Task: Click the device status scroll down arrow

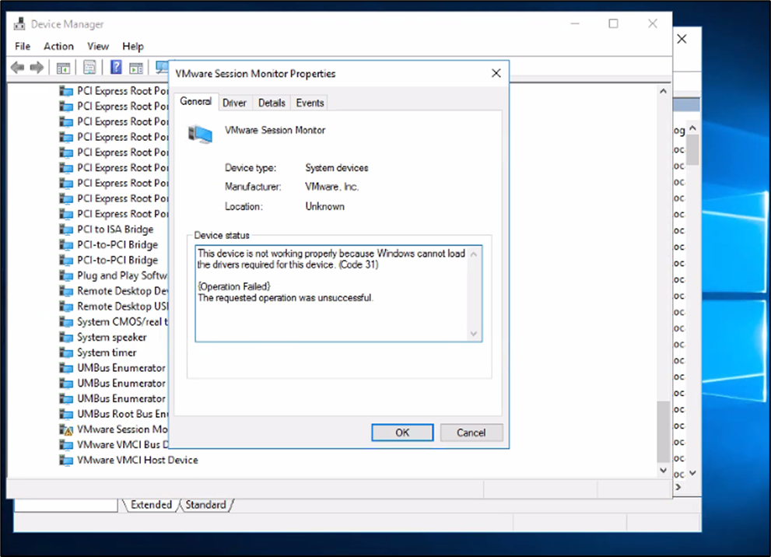Action: (473, 334)
